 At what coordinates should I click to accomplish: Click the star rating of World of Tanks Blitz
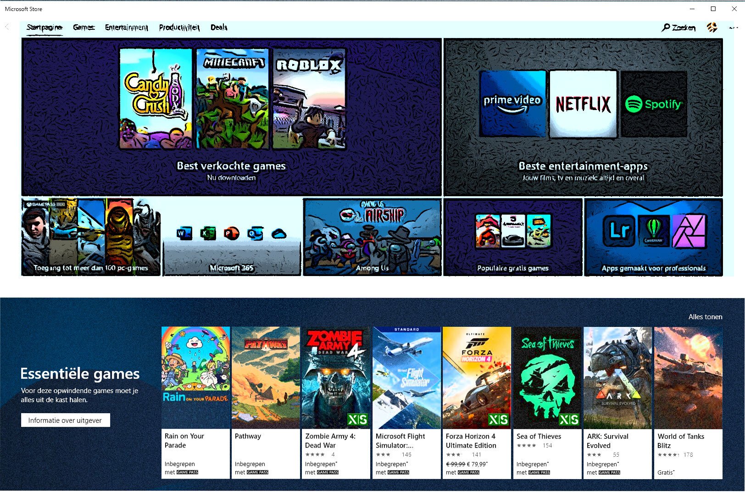(668, 455)
